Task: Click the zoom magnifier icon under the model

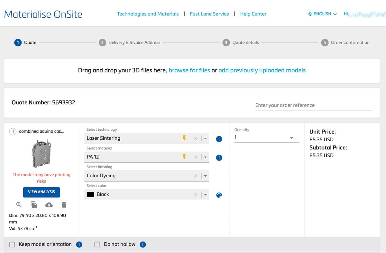Action: click(x=19, y=205)
